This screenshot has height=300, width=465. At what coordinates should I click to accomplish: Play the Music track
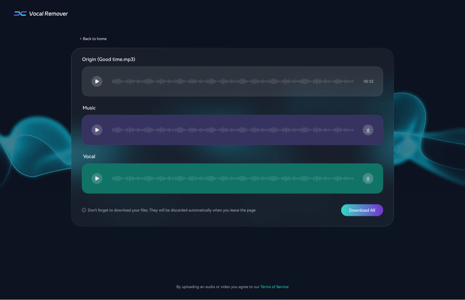(97, 130)
